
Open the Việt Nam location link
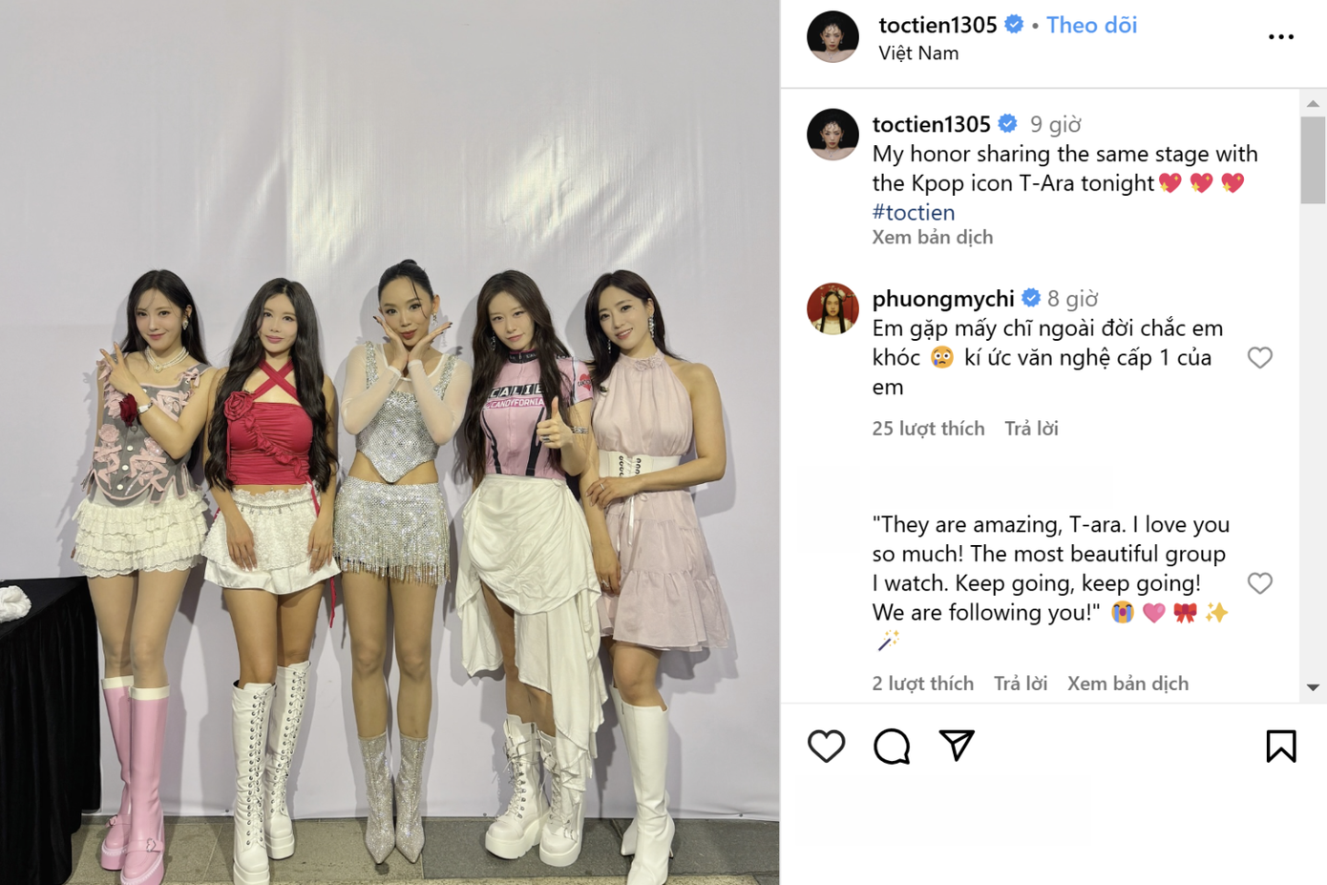click(918, 53)
